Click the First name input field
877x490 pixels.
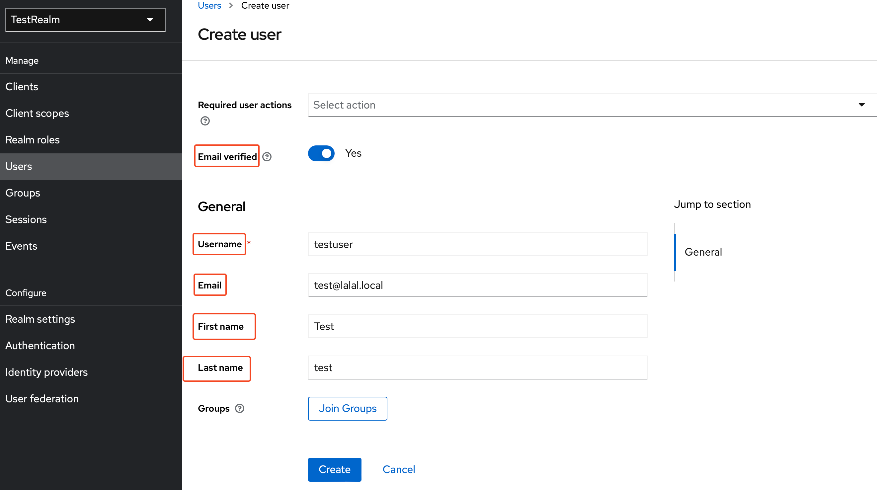478,326
